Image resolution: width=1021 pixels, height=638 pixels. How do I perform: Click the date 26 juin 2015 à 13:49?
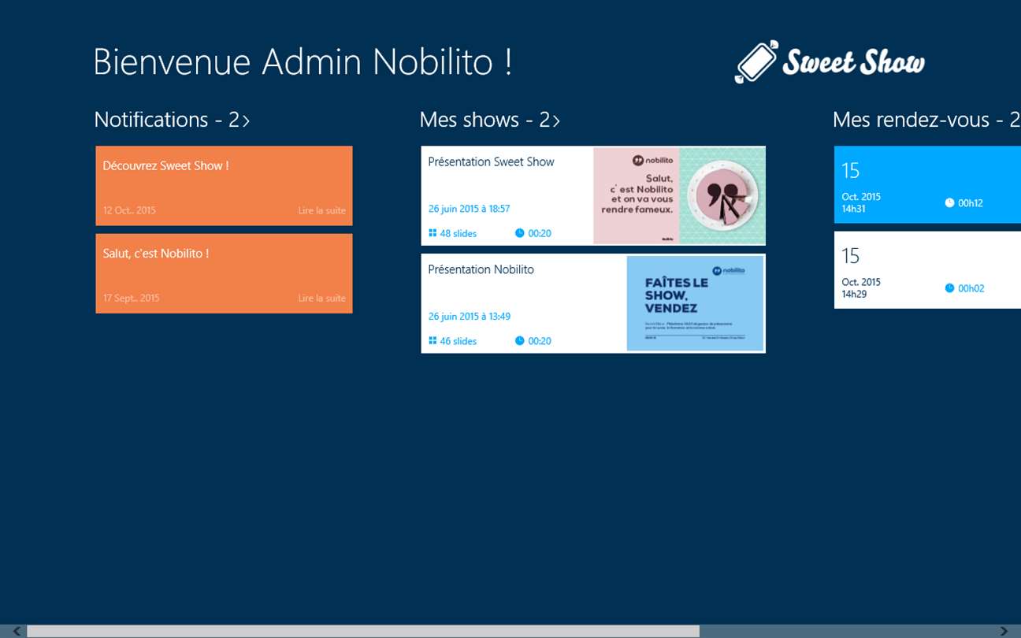tap(469, 317)
